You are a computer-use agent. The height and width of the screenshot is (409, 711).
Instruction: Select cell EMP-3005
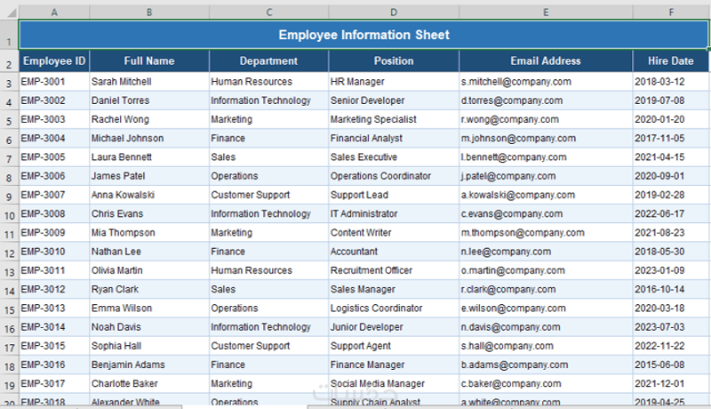tap(54, 156)
